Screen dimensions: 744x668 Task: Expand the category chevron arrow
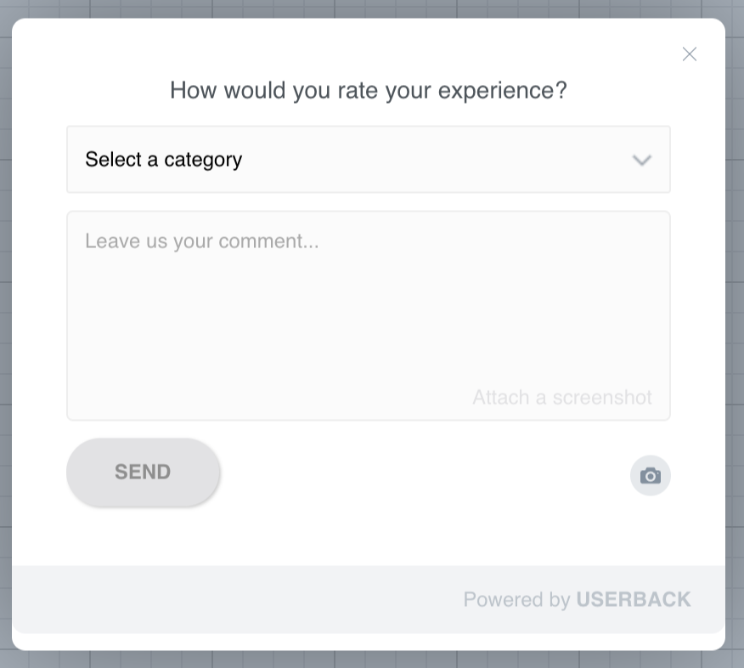641,160
